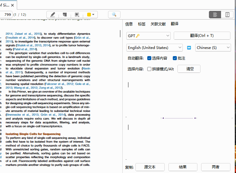Toggle the 批注 auto-translate checkbox
Image resolution: width=236 pixels, height=173 pixels.
(175, 58)
